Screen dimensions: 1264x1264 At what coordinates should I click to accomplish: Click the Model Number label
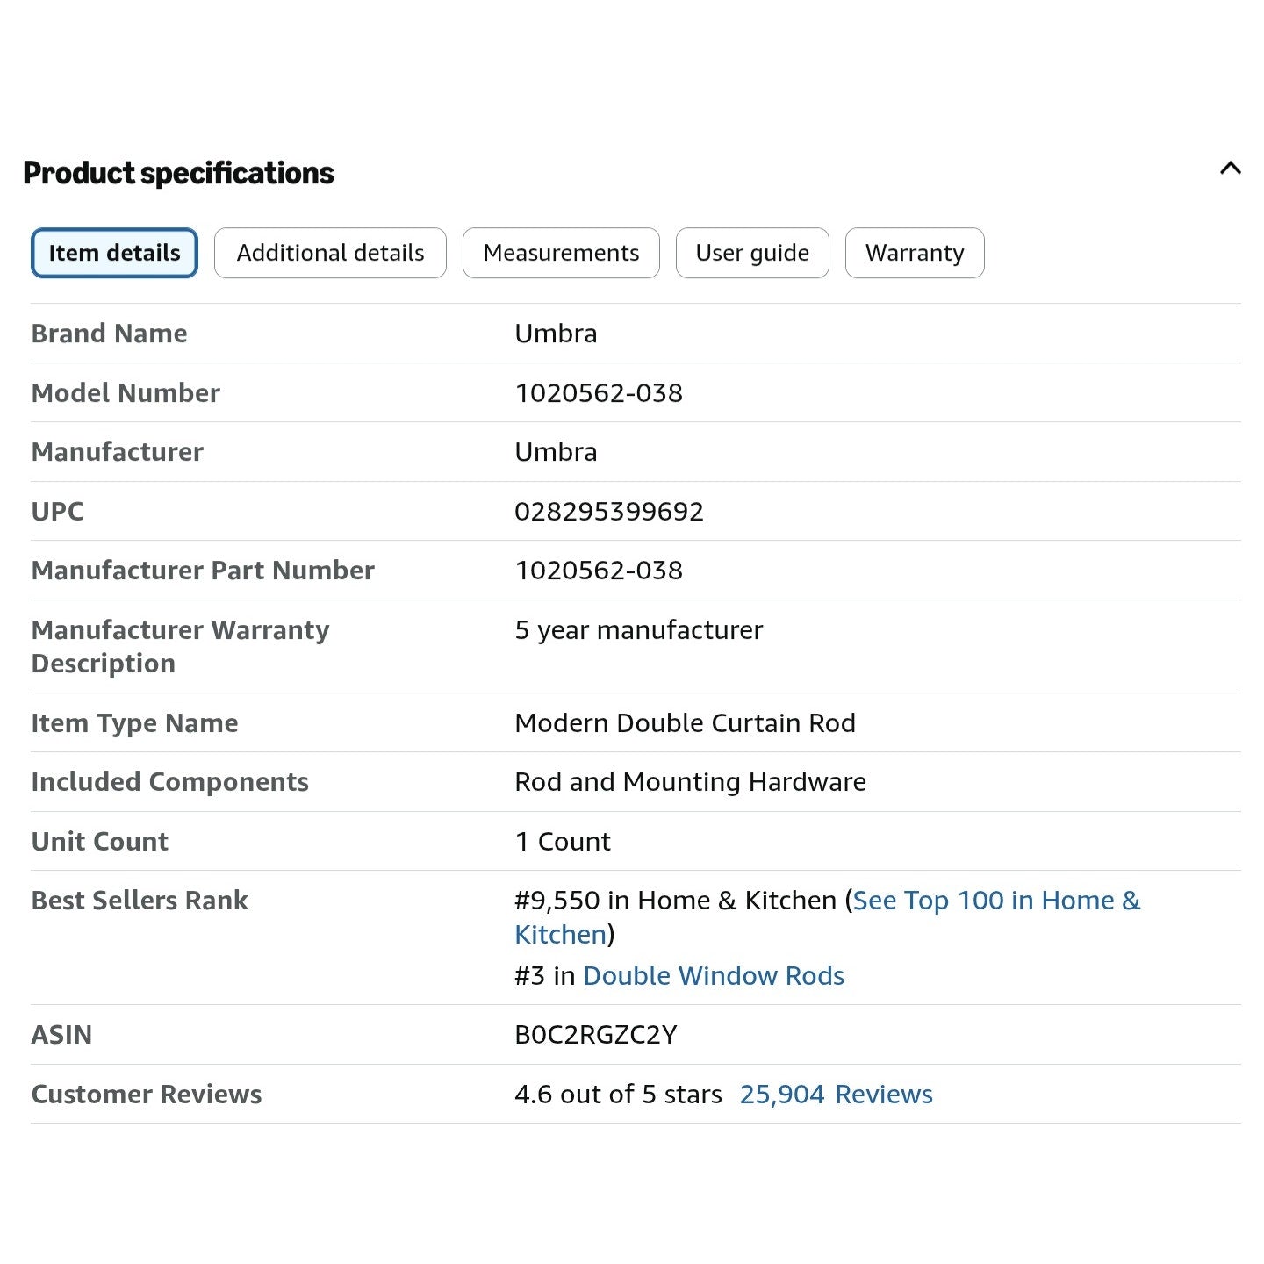tap(126, 393)
